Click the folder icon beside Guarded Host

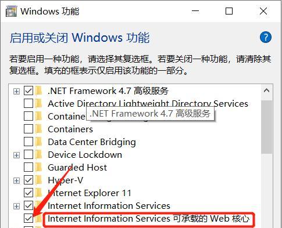39,168
